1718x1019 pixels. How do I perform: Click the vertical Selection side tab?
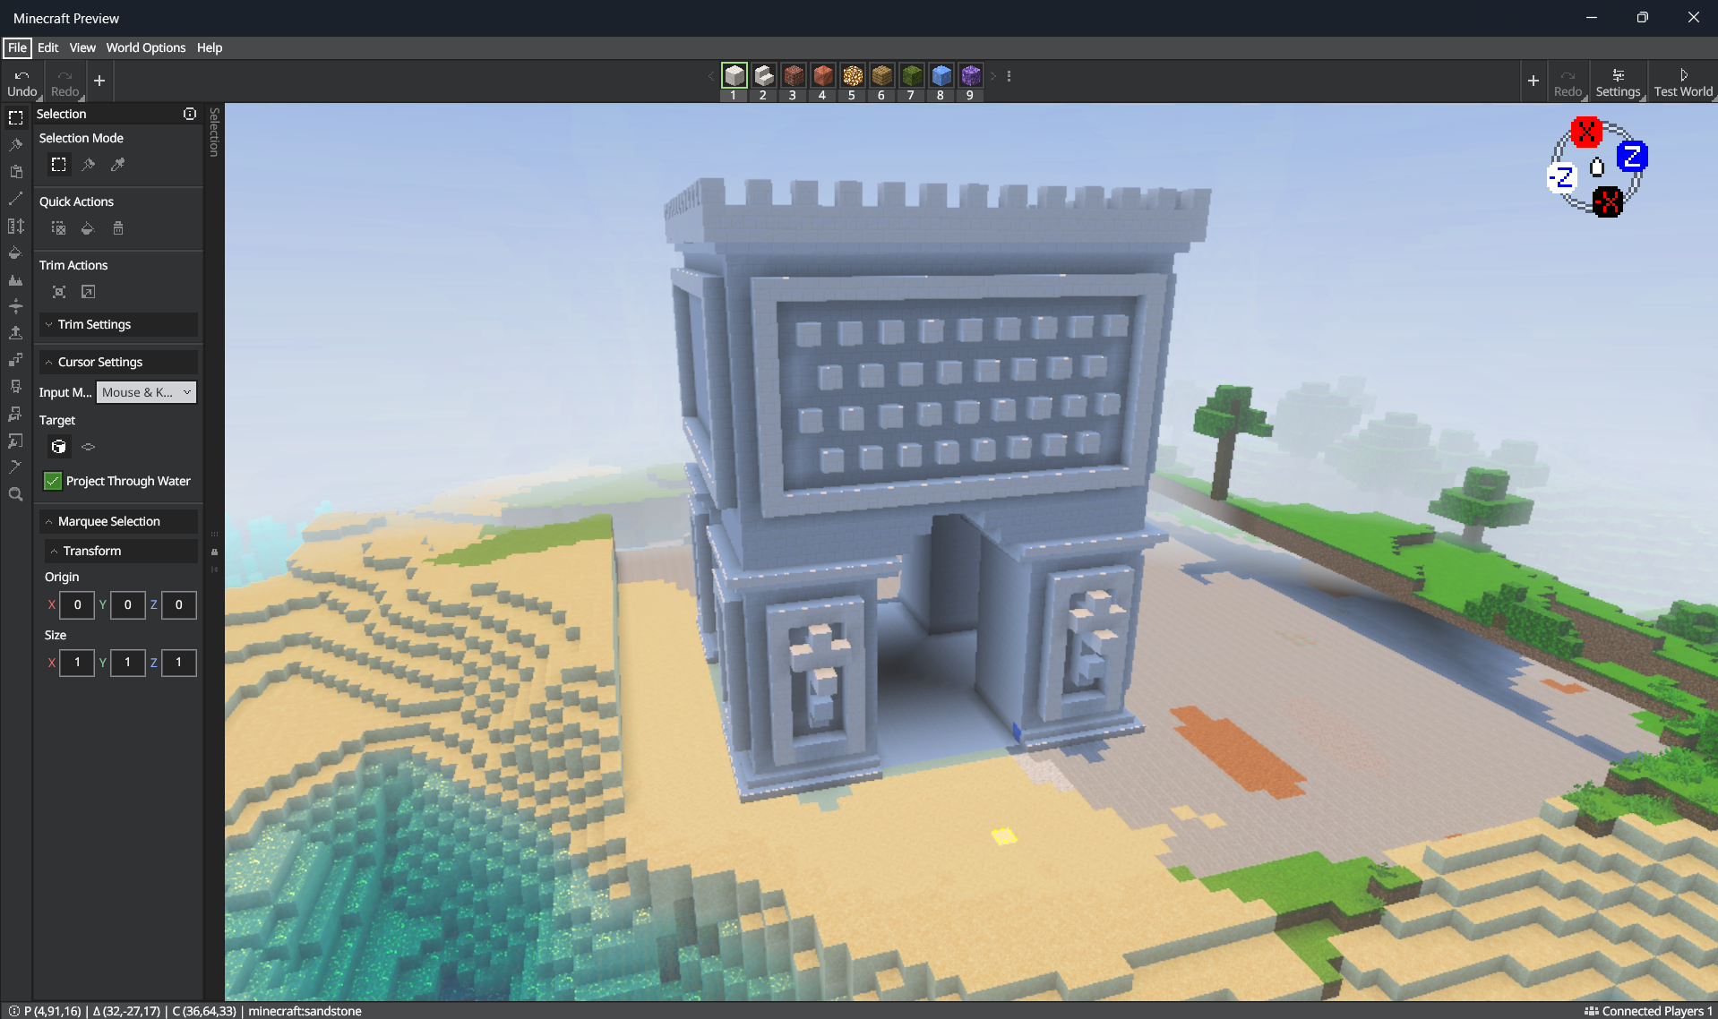pyautogui.click(x=214, y=132)
